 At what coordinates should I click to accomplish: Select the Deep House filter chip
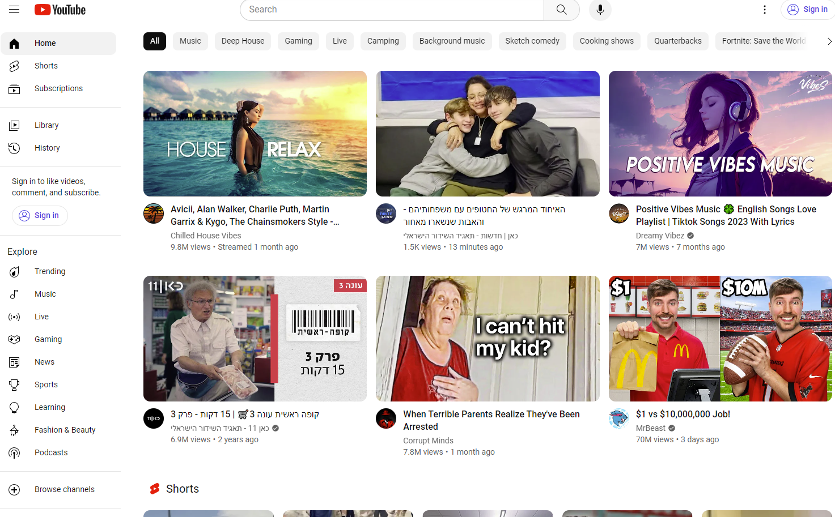(243, 41)
